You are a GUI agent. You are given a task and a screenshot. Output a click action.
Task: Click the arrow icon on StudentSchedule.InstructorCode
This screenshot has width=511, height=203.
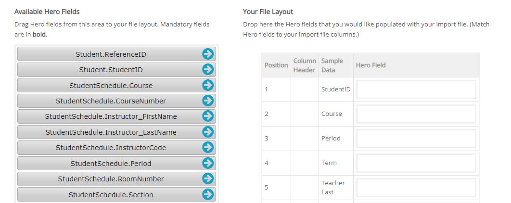(x=208, y=148)
